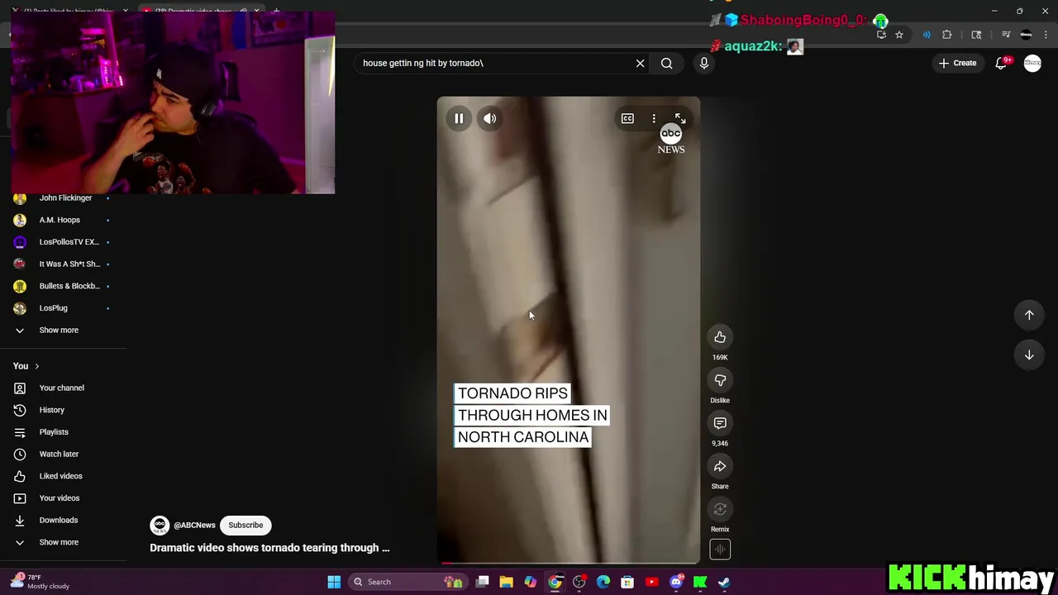This screenshot has height=595, width=1058.
Task: Open the @ABCNews channel link
Action: pos(194,525)
